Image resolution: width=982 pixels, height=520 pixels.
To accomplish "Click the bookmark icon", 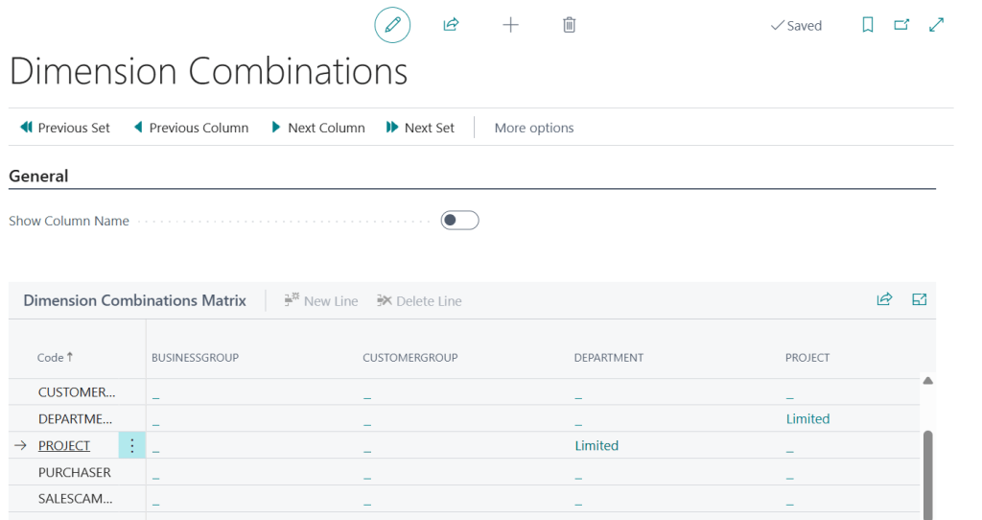I will pyautogui.click(x=867, y=25).
